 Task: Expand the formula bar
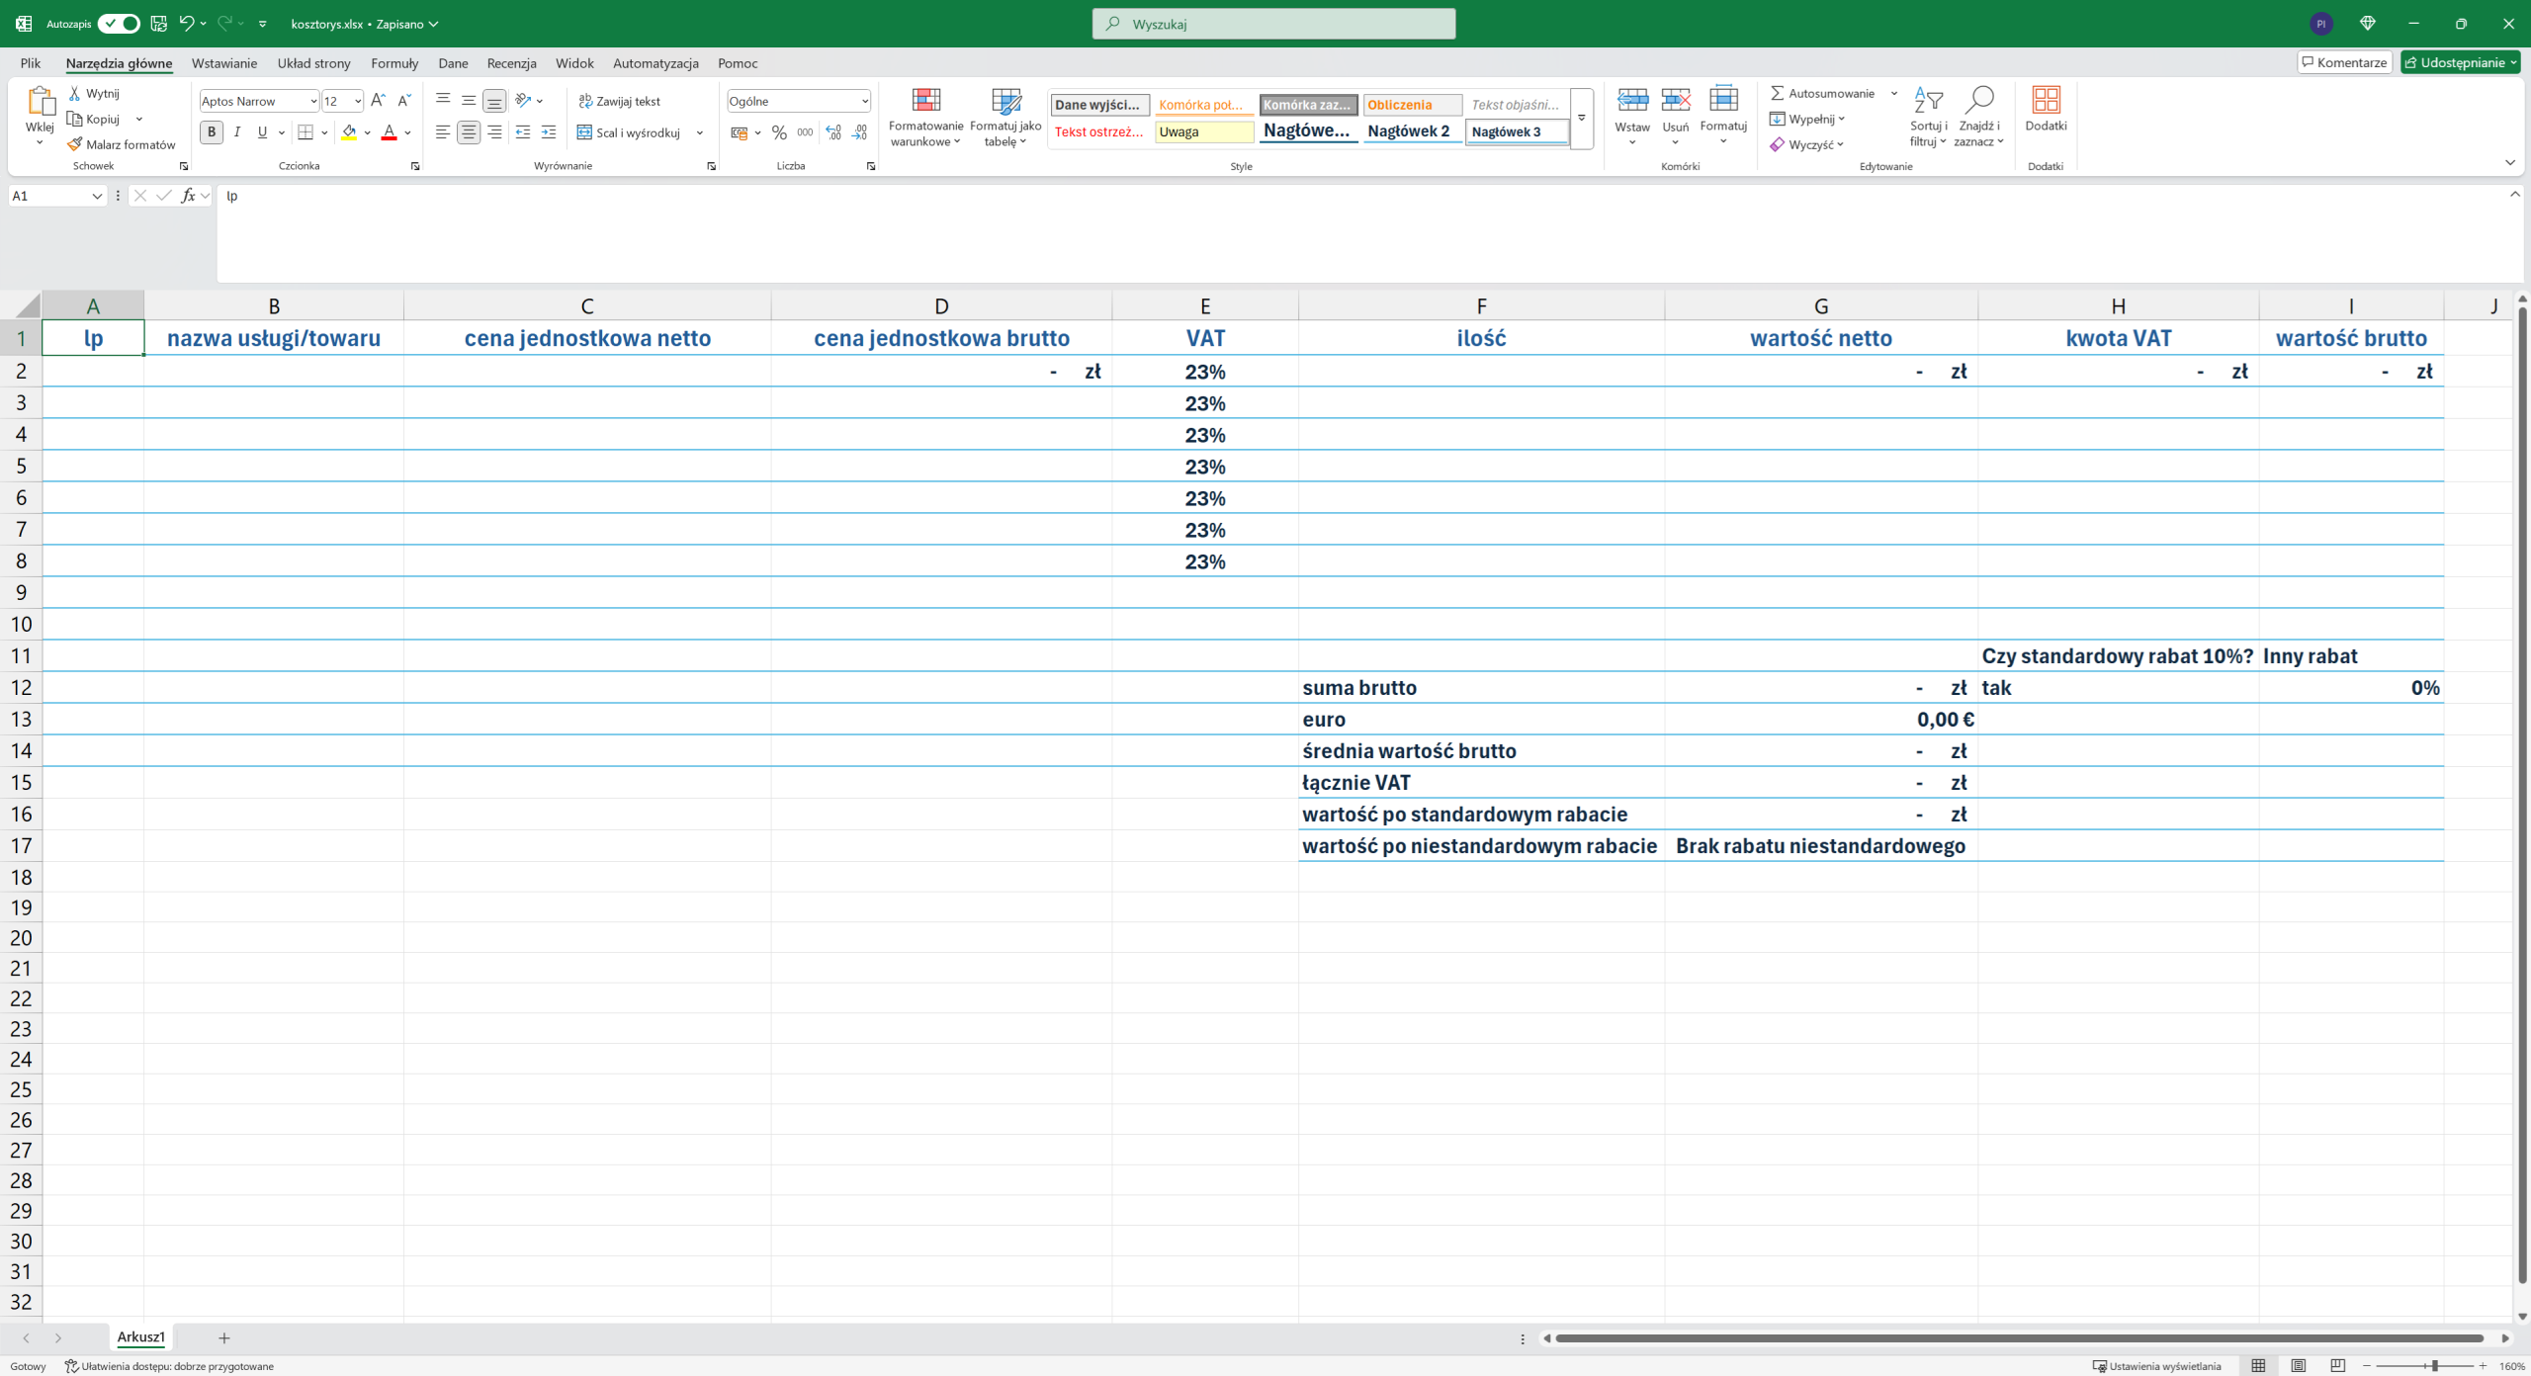click(2515, 195)
